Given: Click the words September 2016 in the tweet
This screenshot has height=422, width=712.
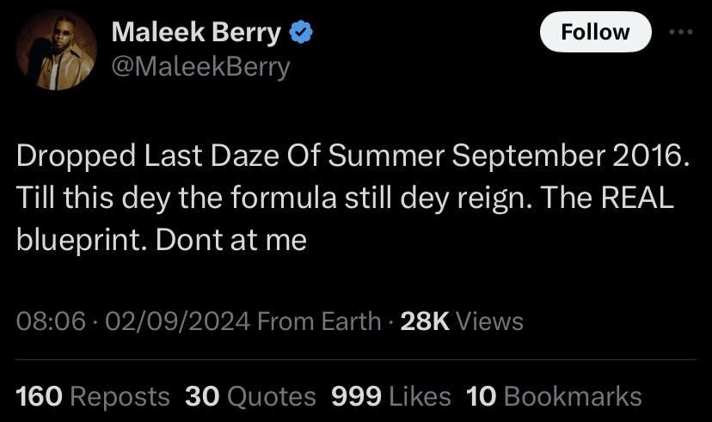Looking at the screenshot, I should [568, 160].
